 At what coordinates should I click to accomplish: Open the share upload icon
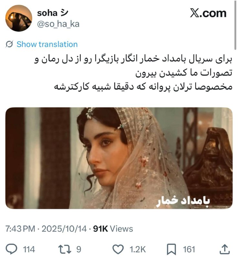click(225, 249)
